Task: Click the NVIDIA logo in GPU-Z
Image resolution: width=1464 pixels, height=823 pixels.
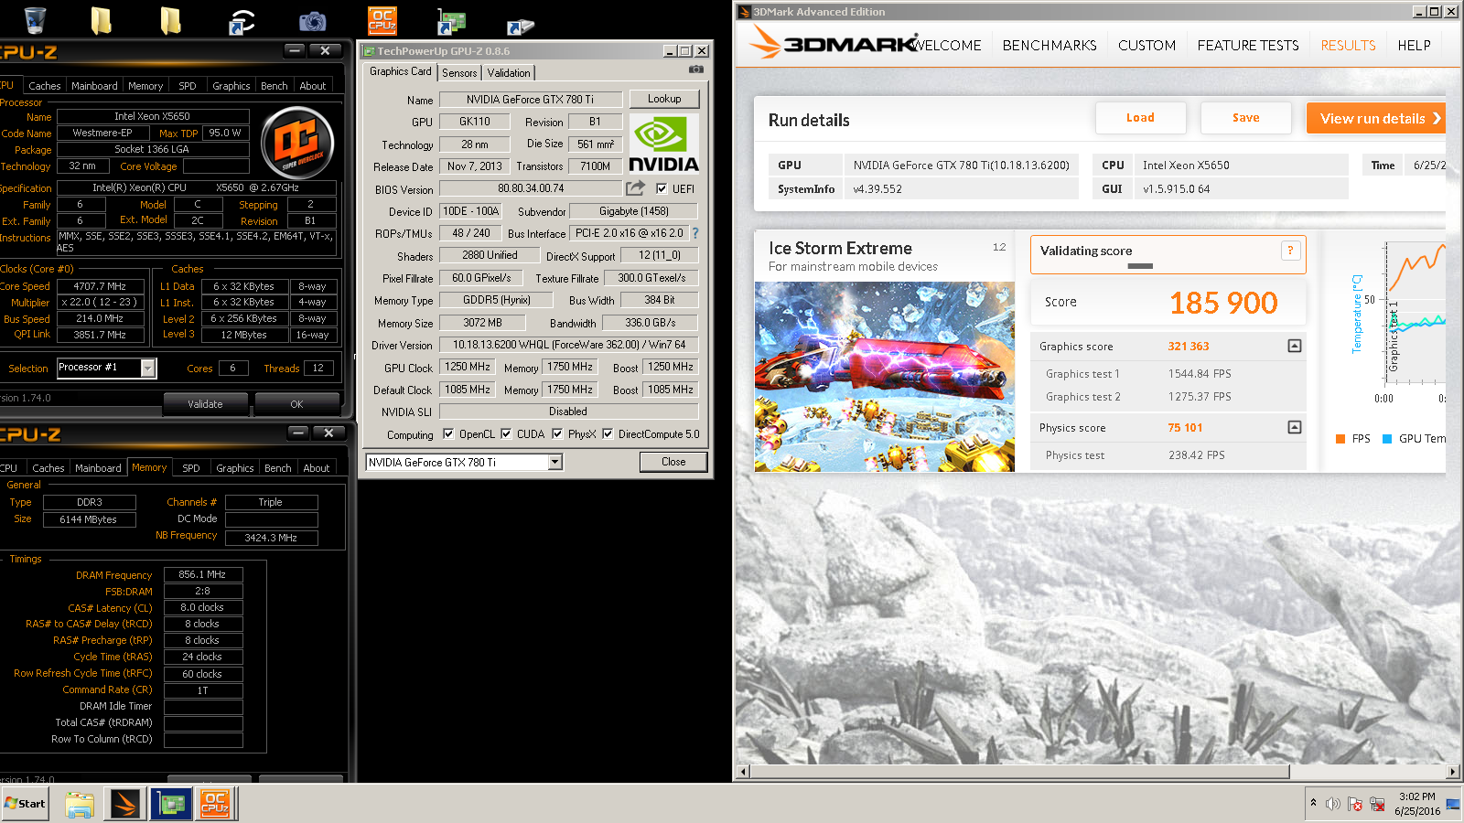Action: (663, 144)
